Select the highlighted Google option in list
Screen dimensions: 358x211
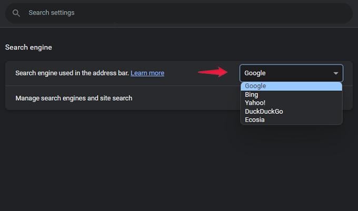[x=291, y=86]
